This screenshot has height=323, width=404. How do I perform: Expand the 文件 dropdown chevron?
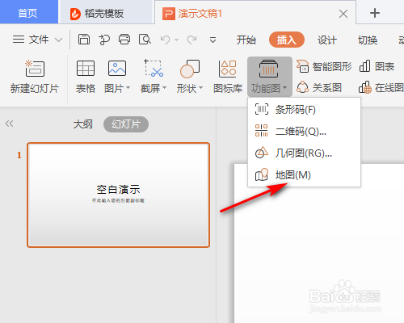coord(59,40)
